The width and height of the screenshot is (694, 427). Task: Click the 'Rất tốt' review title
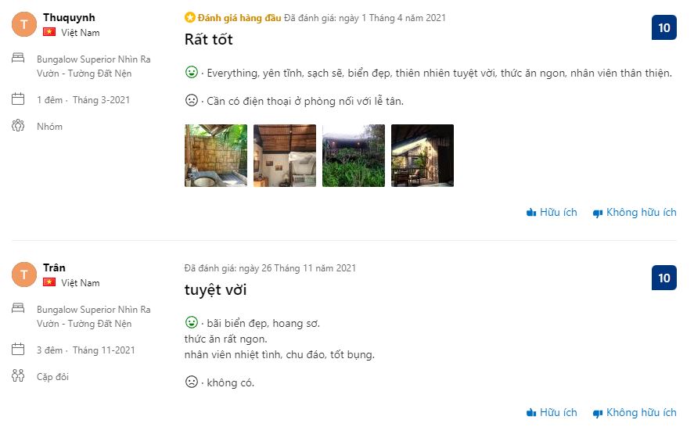coord(209,39)
